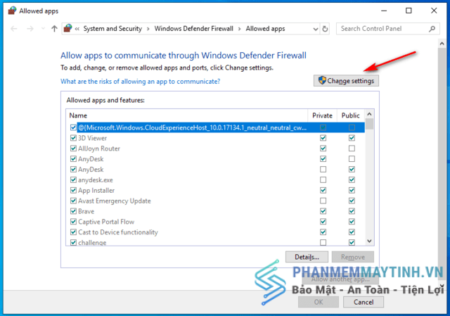Viewport: 450px width, 316px height.
Task: Expand chevron after Windows Defender Firewall
Action: click(x=239, y=29)
